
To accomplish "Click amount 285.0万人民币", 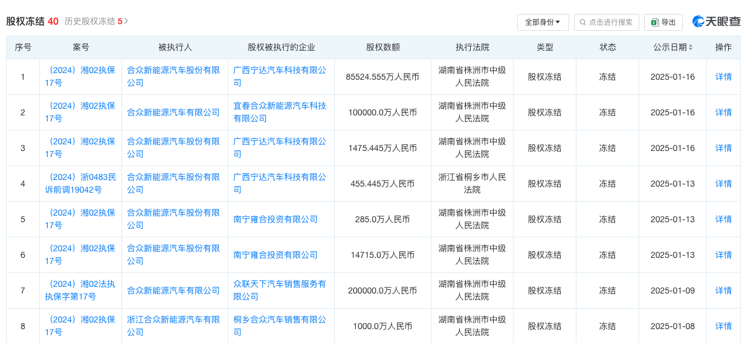I will click(x=382, y=219).
